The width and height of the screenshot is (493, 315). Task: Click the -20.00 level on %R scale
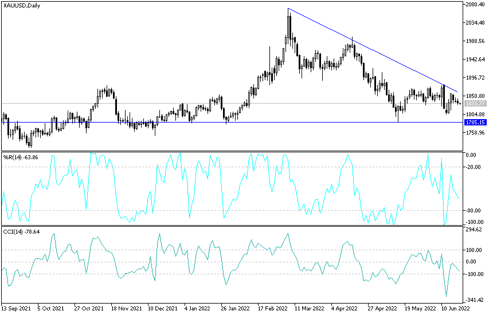(x=474, y=167)
